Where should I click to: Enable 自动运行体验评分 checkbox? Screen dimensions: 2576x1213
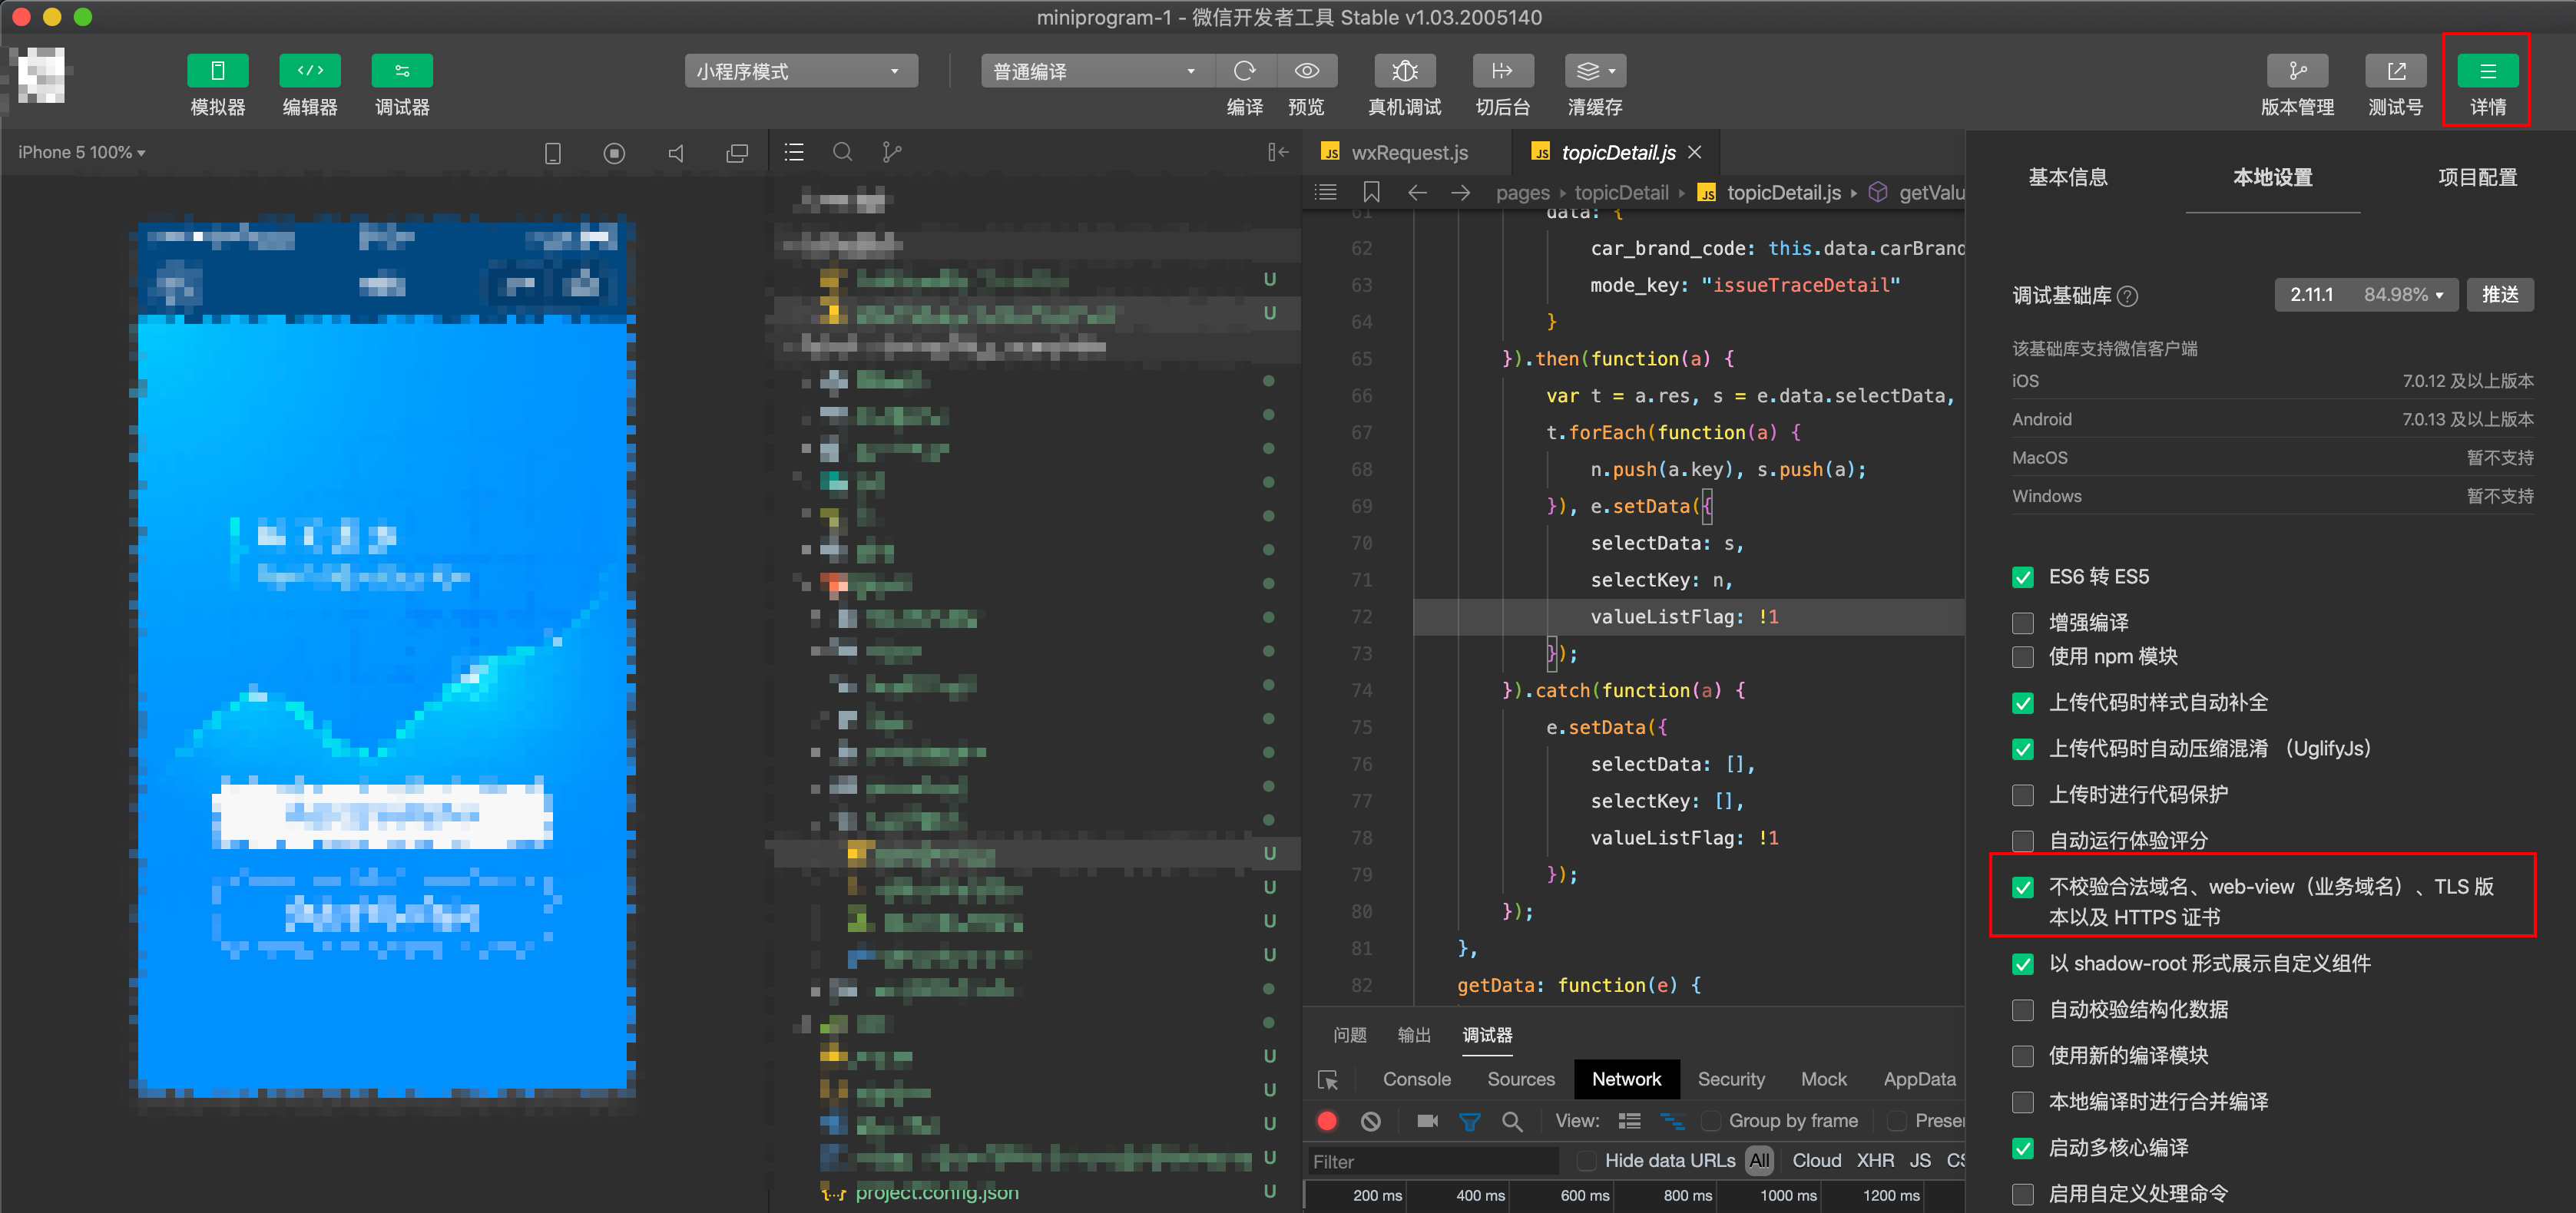coord(2022,841)
